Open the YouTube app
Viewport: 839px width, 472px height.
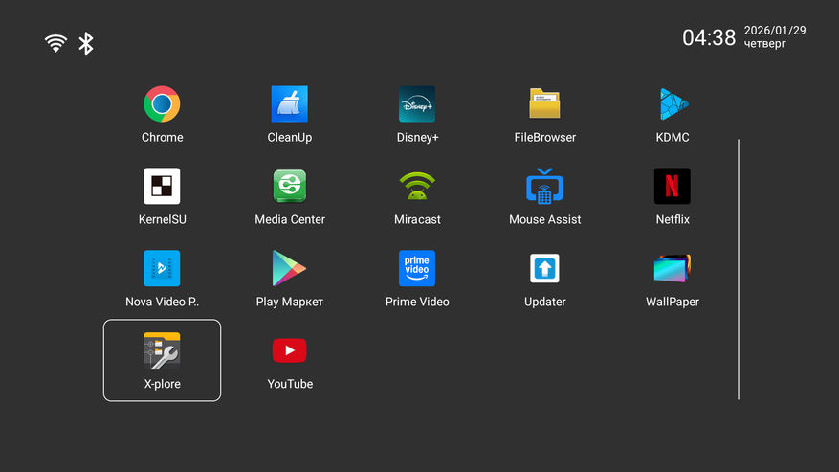coord(290,350)
